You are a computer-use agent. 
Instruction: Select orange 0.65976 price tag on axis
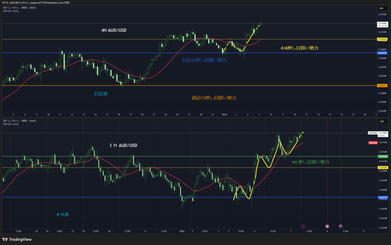coord(383,85)
